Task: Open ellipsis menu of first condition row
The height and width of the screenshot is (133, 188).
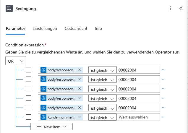Action: click(x=164, y=70)
